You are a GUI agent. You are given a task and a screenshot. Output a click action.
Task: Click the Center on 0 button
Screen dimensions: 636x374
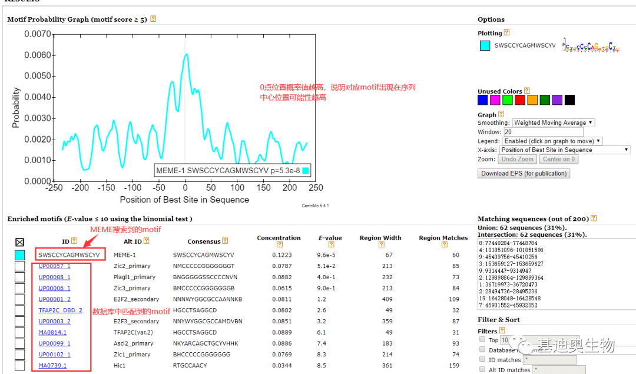(x=558, y=159)
